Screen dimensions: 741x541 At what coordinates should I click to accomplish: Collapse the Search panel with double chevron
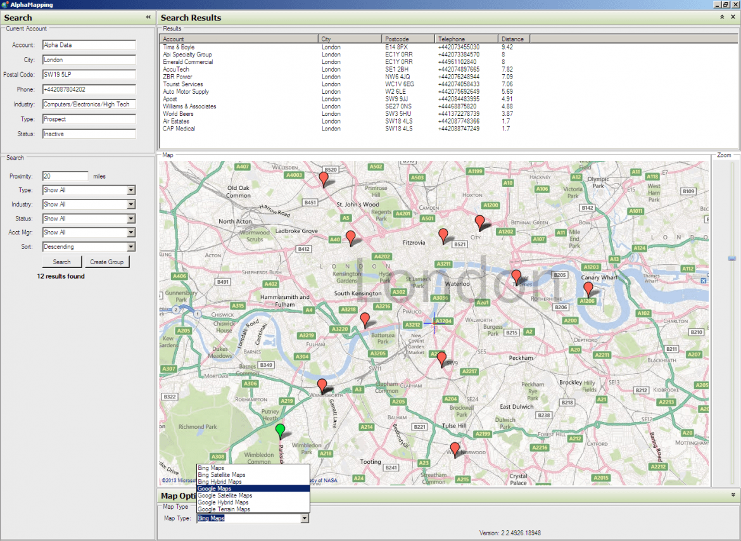click(x=148, y=17)
